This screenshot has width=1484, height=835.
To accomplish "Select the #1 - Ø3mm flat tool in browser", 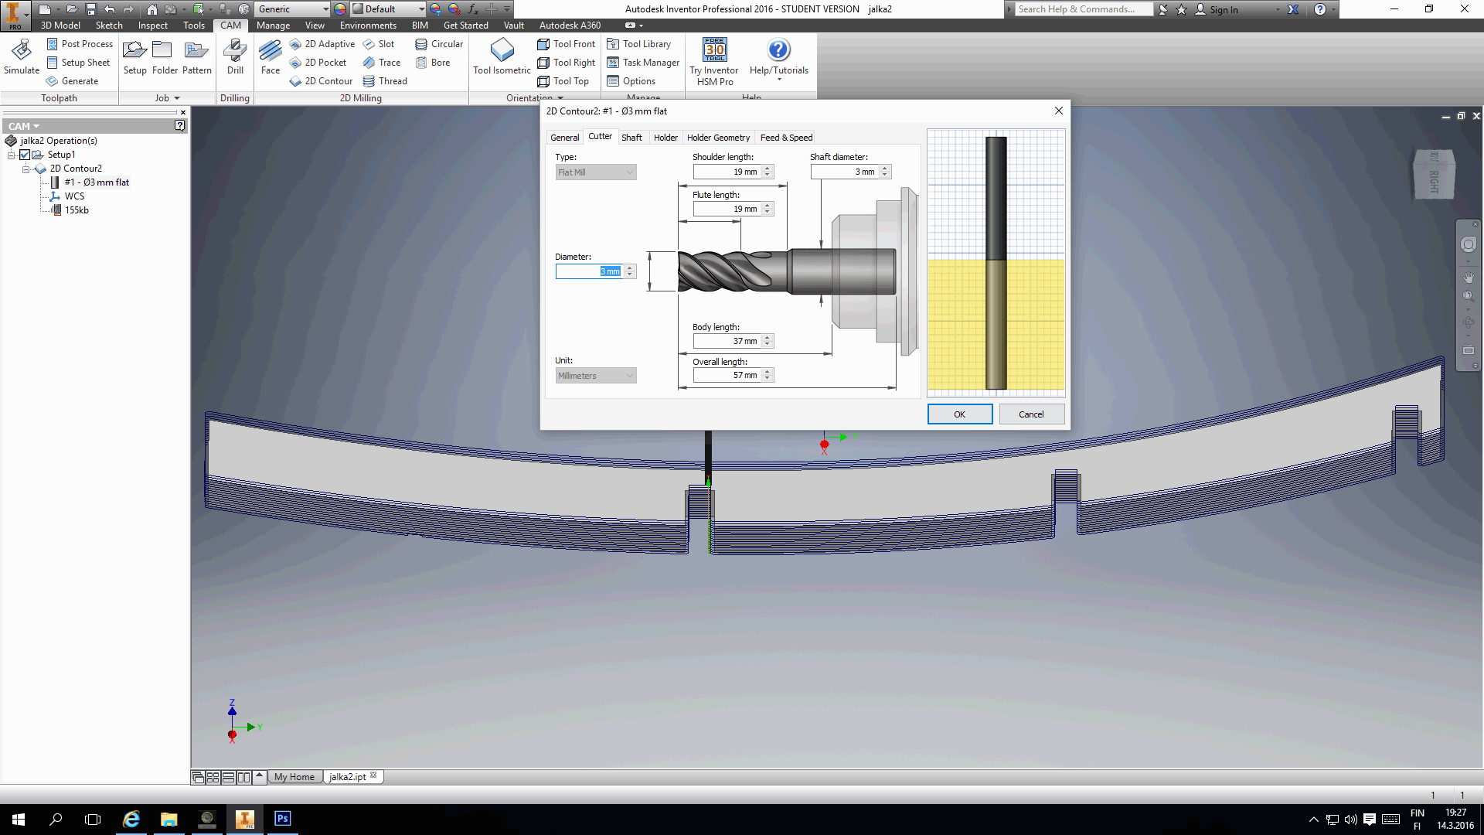I will (97, 182).
